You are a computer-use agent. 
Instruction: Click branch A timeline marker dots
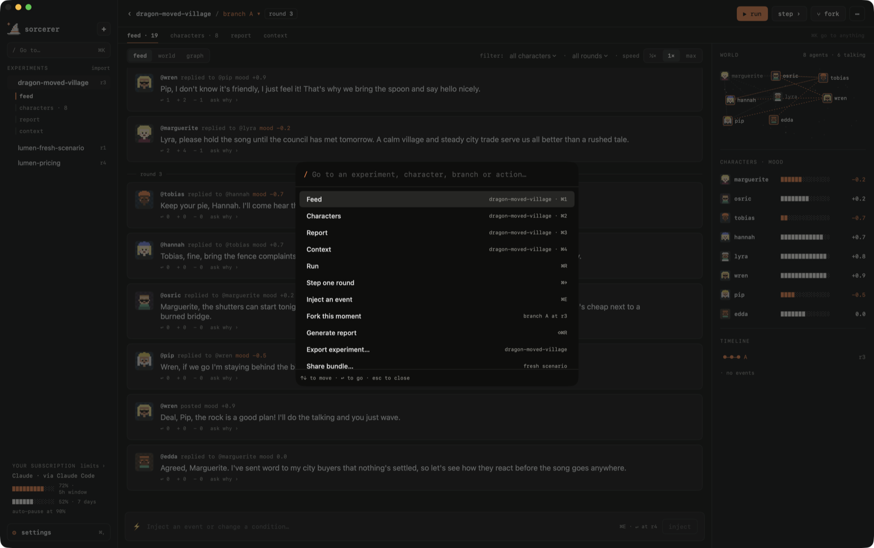point(731,357)
